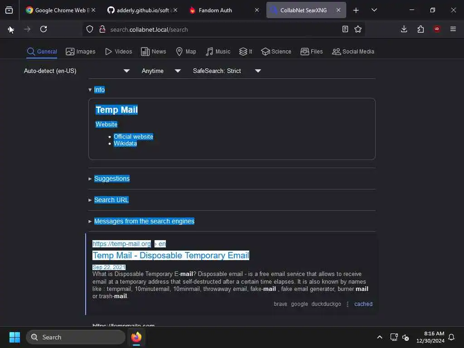The height and width of the screenshot is (348, 464).
Task: Select the Files search category
Action: (x=311, y=52)
